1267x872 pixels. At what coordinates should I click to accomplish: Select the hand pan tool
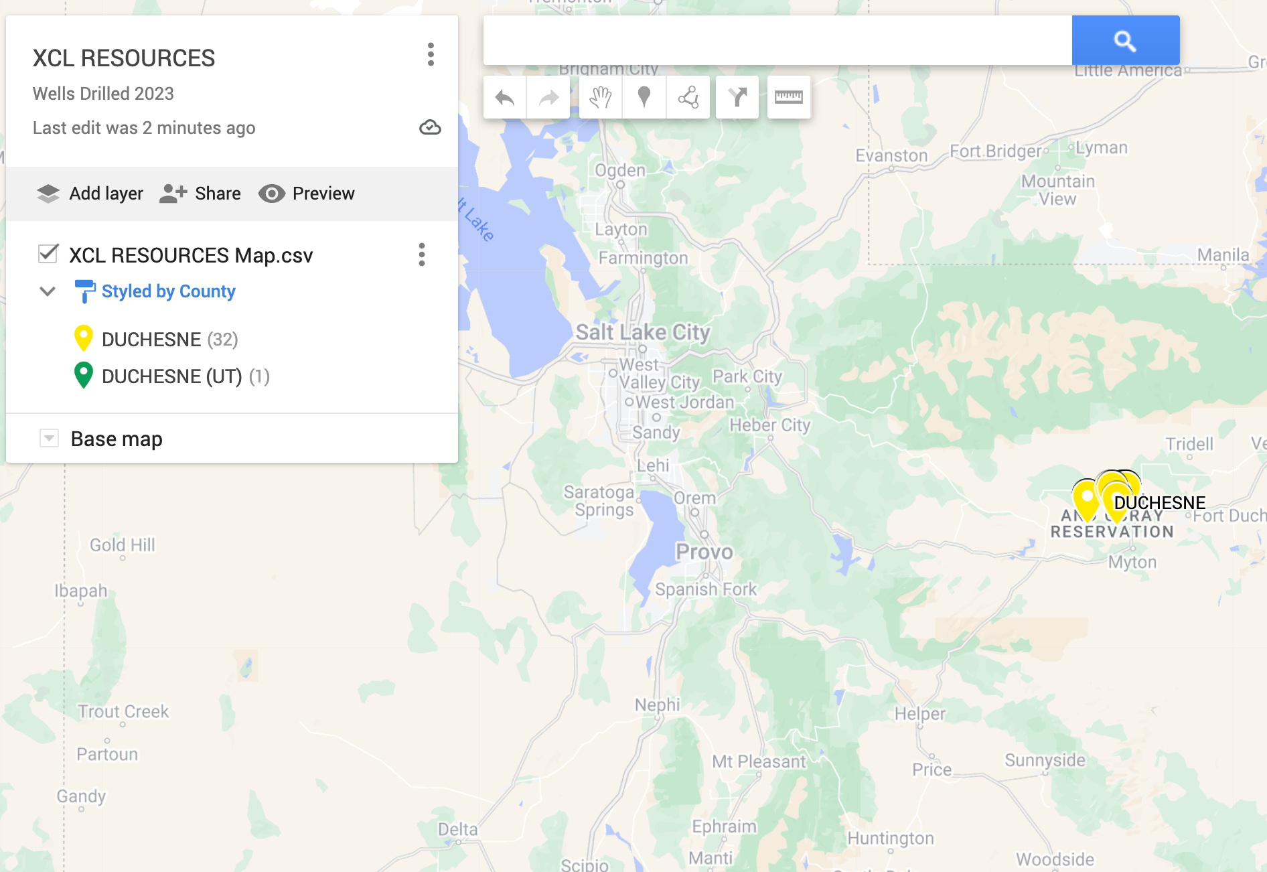pyautogui.click(x=601, y=98)
